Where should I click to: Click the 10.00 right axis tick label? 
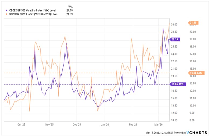pyautogui.click(x=192, y=106)
